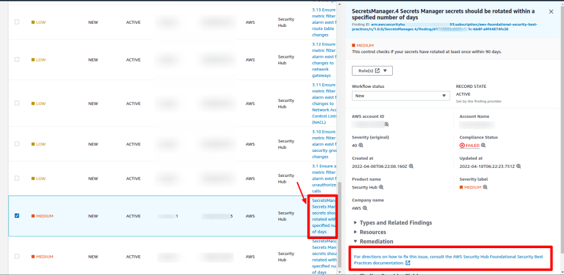Screen dimensions: 564x275
Task: Click magnifier icon beside Updated at timestamp
Action: click(x=518, y=166)
